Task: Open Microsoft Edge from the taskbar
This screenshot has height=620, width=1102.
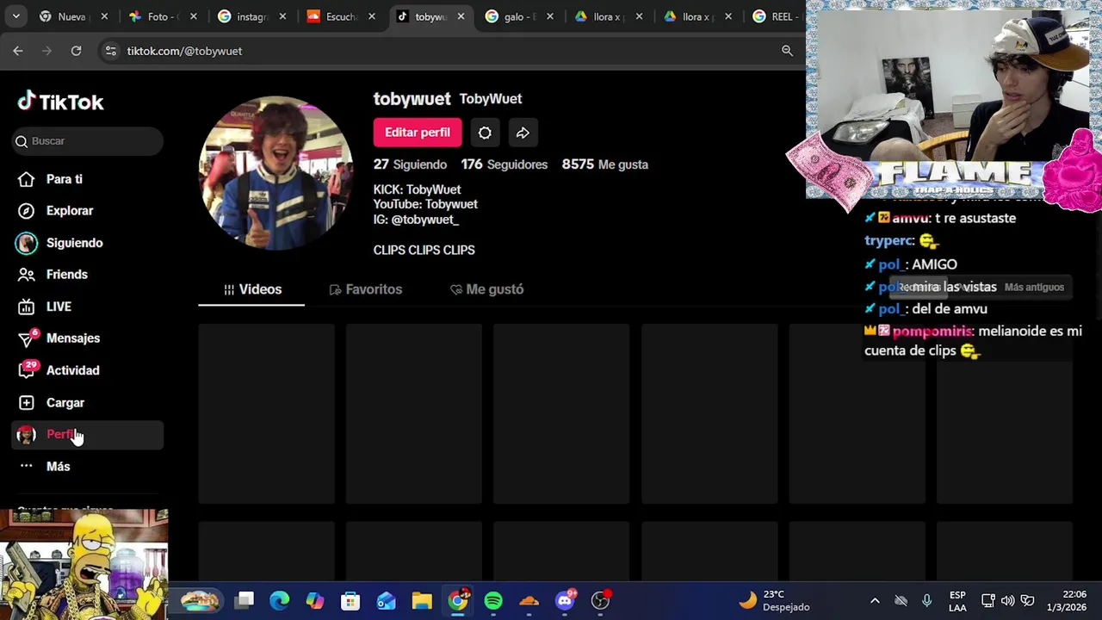Action: (280, 600)
